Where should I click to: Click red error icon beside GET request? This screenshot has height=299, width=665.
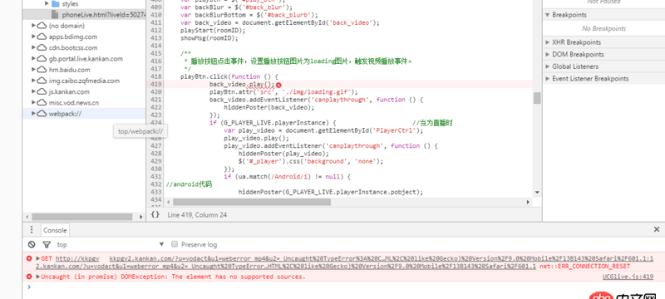[29, 258]
